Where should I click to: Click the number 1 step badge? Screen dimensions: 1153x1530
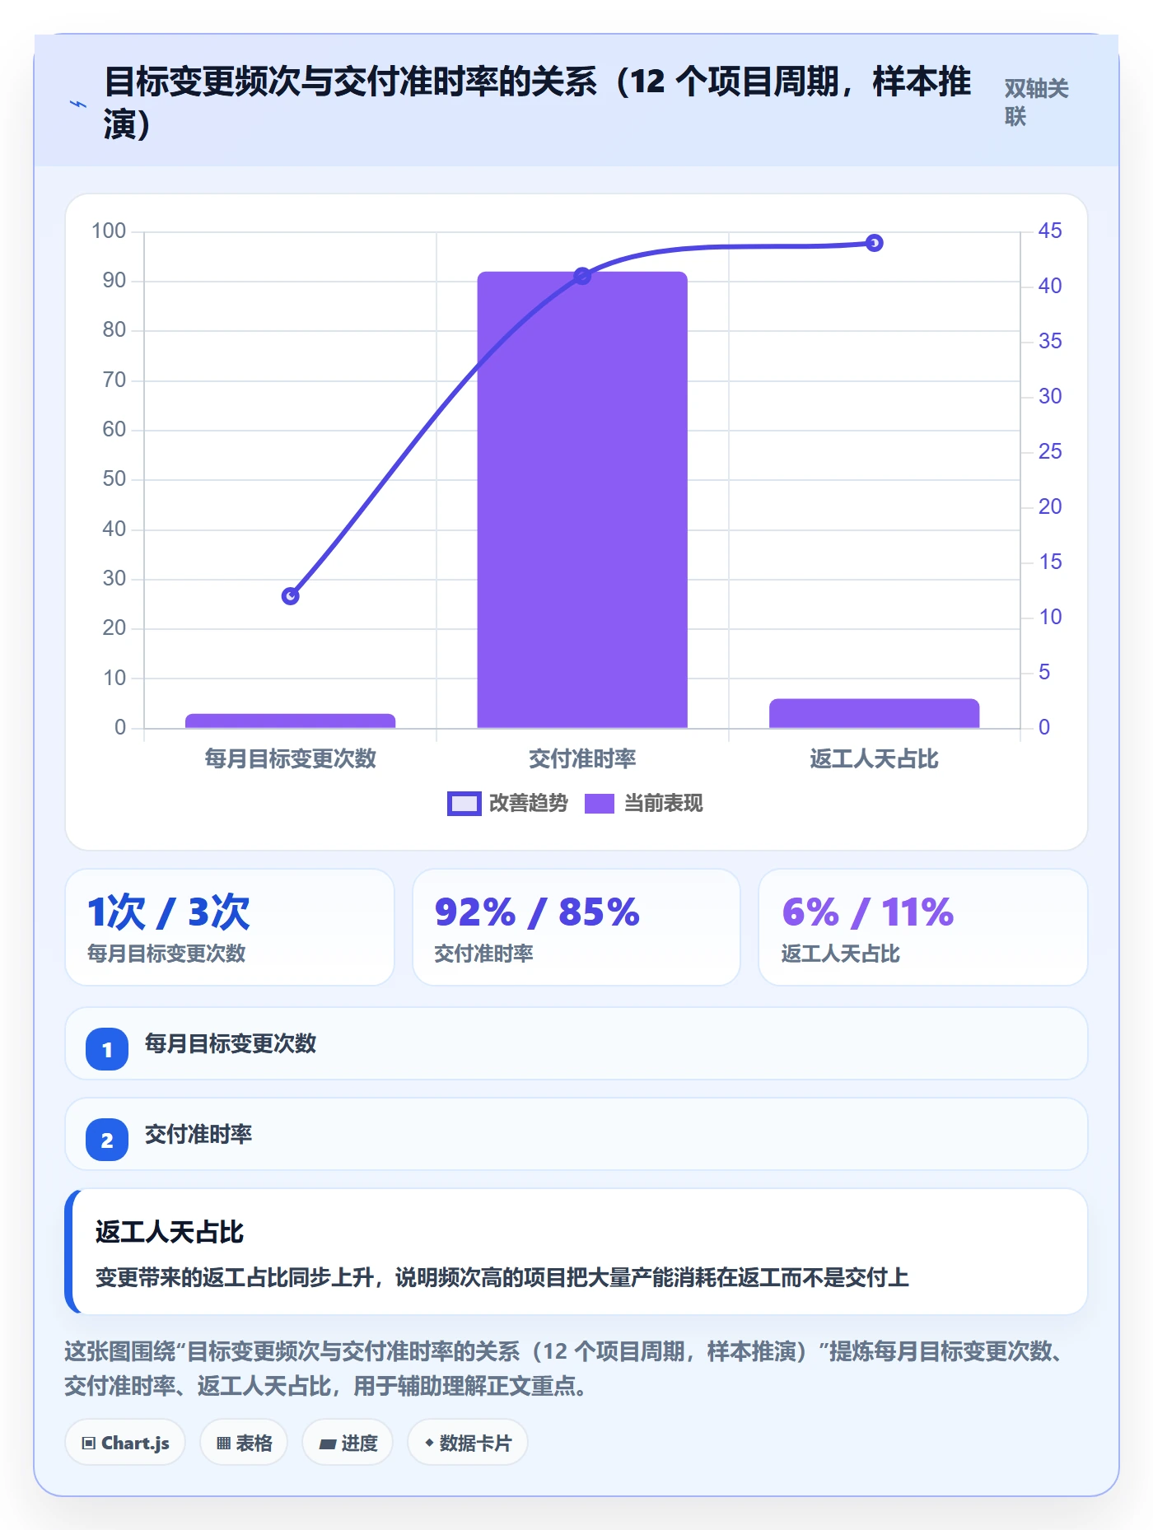[x=107, y=1050]
